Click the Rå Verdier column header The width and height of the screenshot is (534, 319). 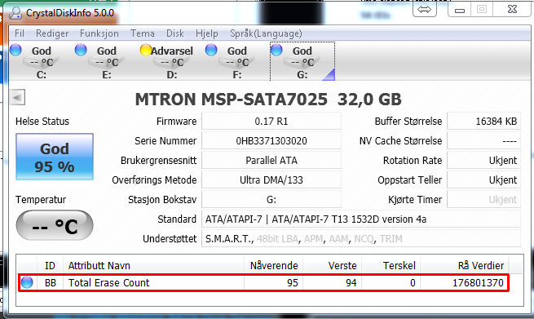pos(465,265)
